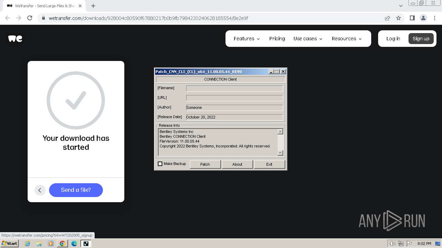This screenshot has height=248, width=442.
Task: Open Chrome side panel
Action: [x=412, y=18]
